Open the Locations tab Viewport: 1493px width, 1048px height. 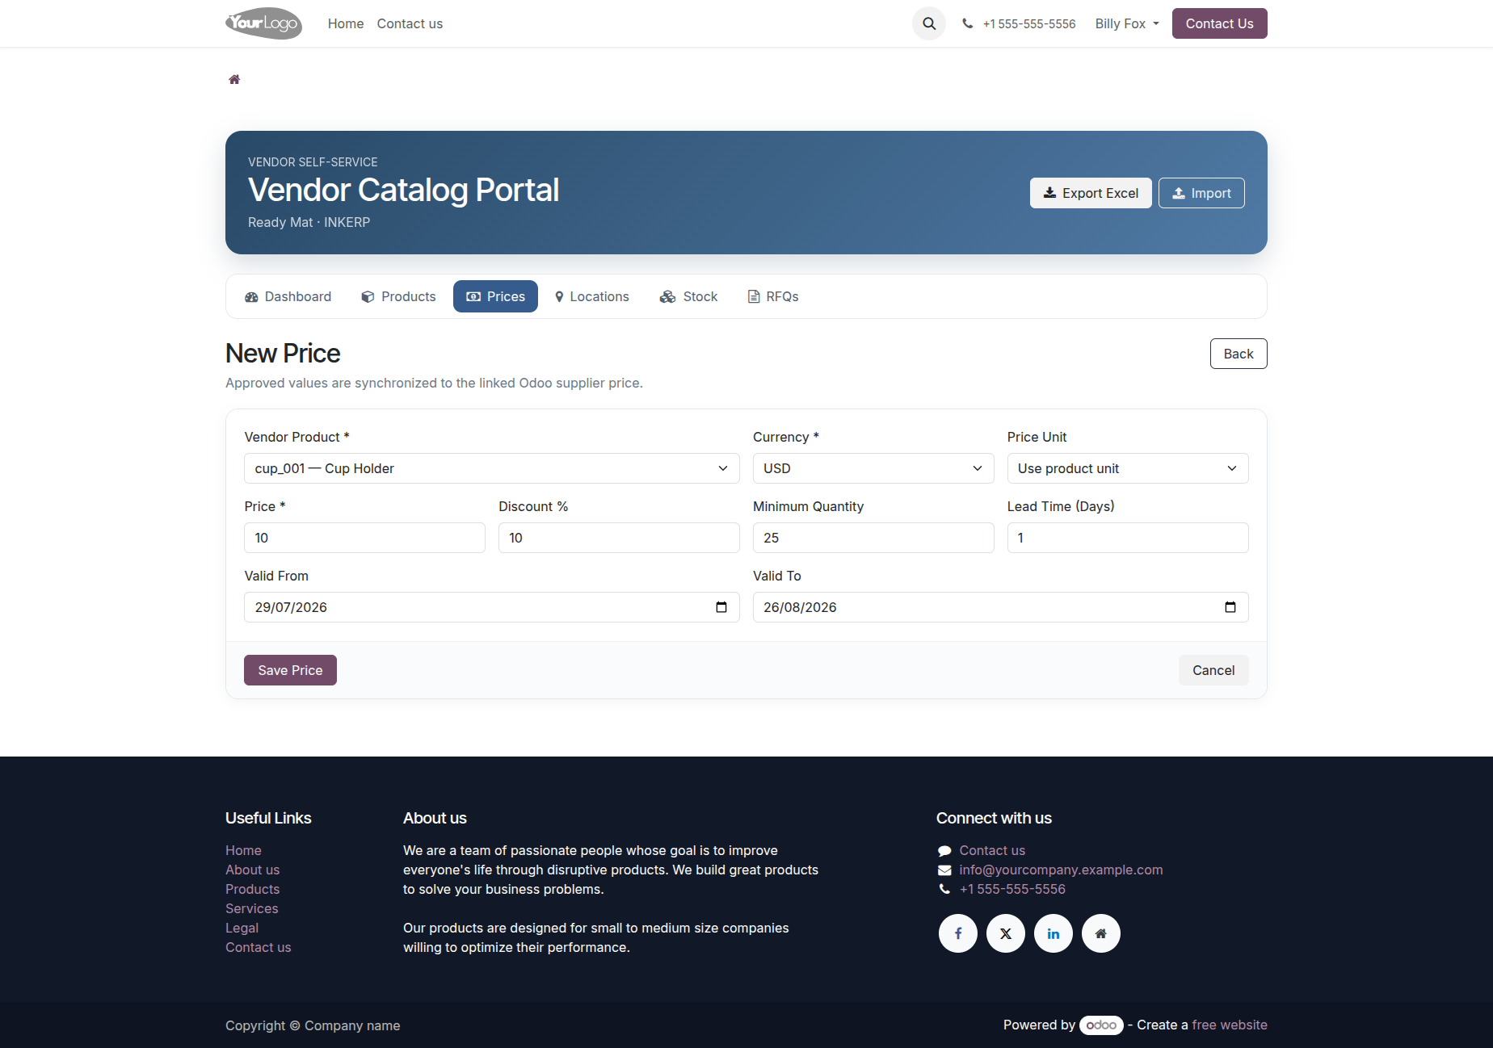click(591, 296)
